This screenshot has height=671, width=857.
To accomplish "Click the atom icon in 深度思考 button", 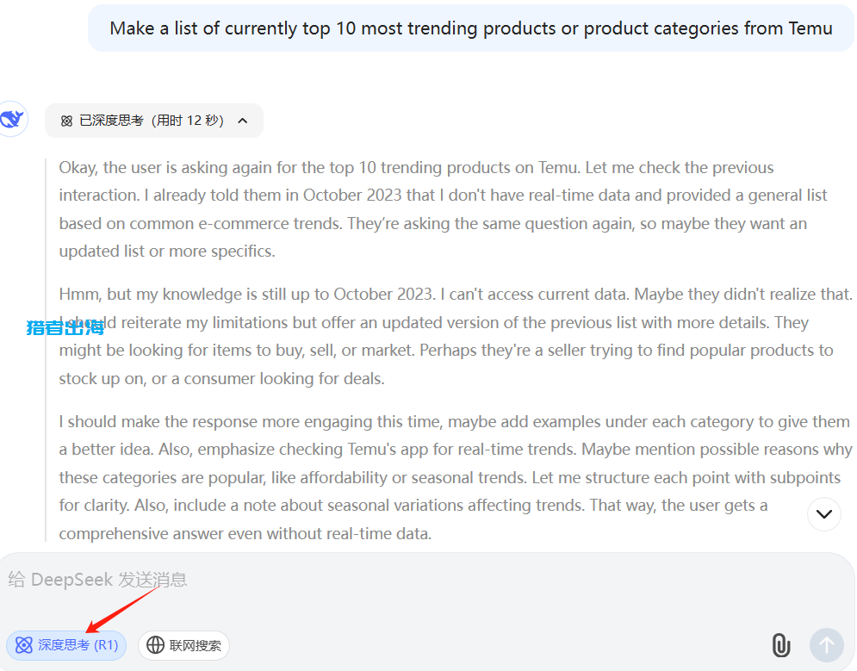I will (24, 645).
